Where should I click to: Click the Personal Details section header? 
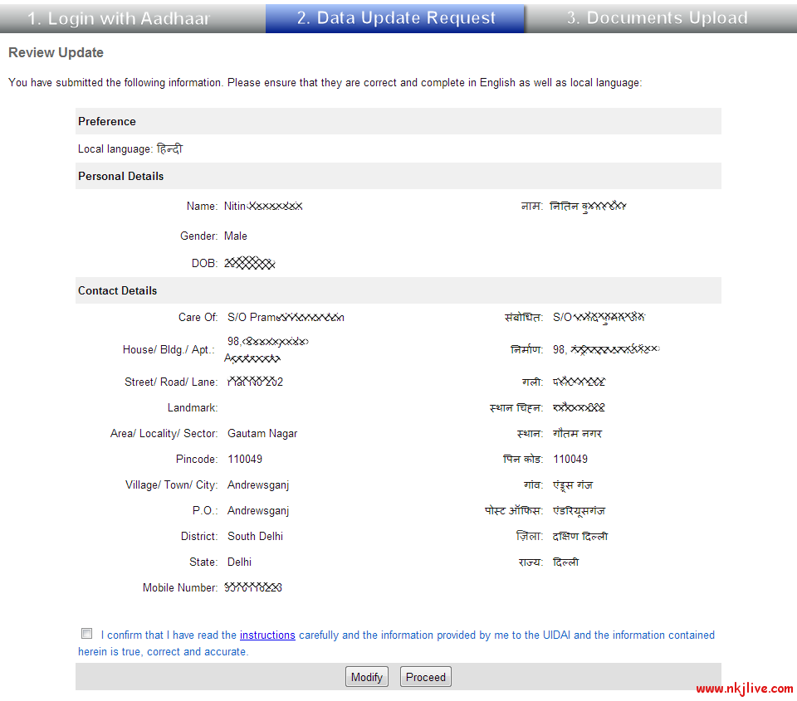coord(398,176)
